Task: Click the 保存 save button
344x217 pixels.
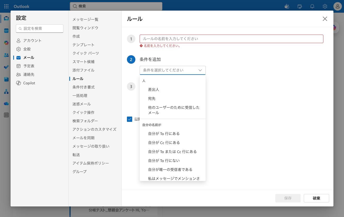Action: tap(288, 198)
